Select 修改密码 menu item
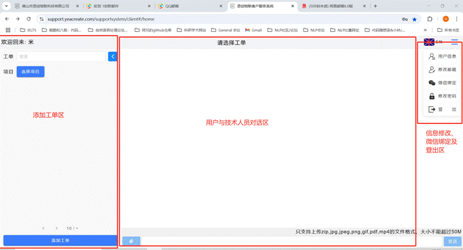 (442, 96)
